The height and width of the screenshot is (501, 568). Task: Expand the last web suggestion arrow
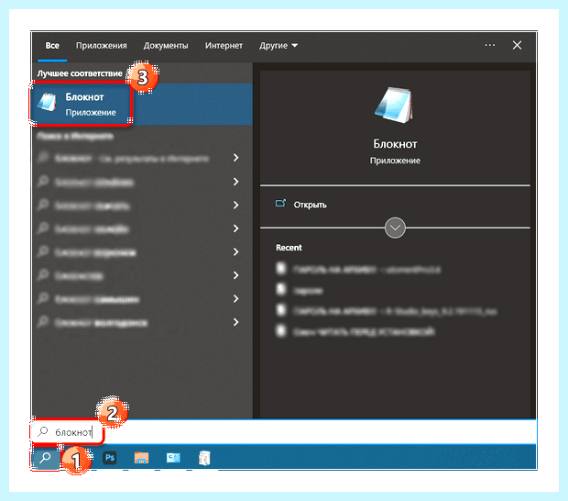tap(235, 322)
